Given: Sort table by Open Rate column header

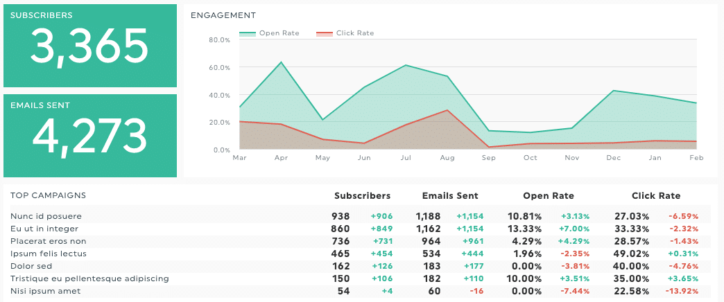Looking at the screenshot, I should coord(550,196).
